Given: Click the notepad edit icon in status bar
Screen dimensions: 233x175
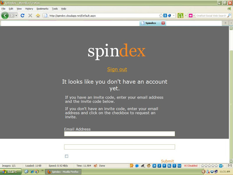Looking at the screenshot, I should [x=132, y=166].
